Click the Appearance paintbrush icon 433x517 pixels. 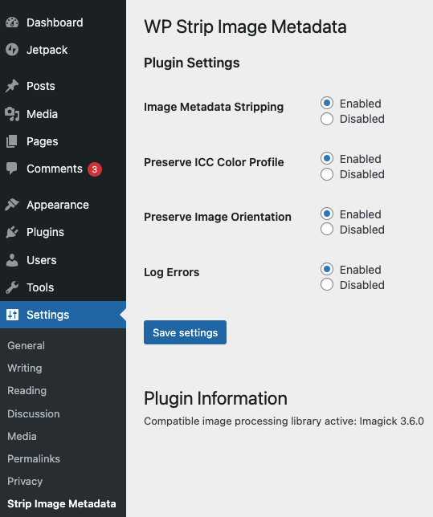(12, 205)
